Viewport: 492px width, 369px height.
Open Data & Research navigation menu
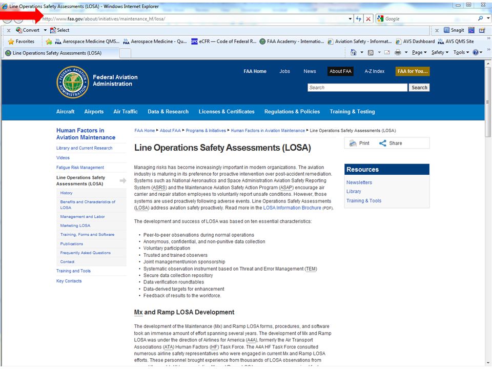click(x=168, y=112)
